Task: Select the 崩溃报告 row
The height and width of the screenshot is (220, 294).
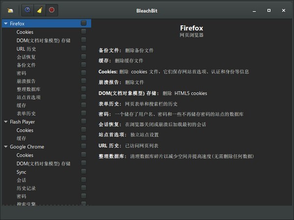Action: 47,81
